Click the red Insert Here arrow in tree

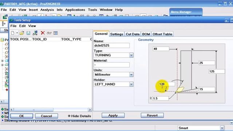pos(7,90)
